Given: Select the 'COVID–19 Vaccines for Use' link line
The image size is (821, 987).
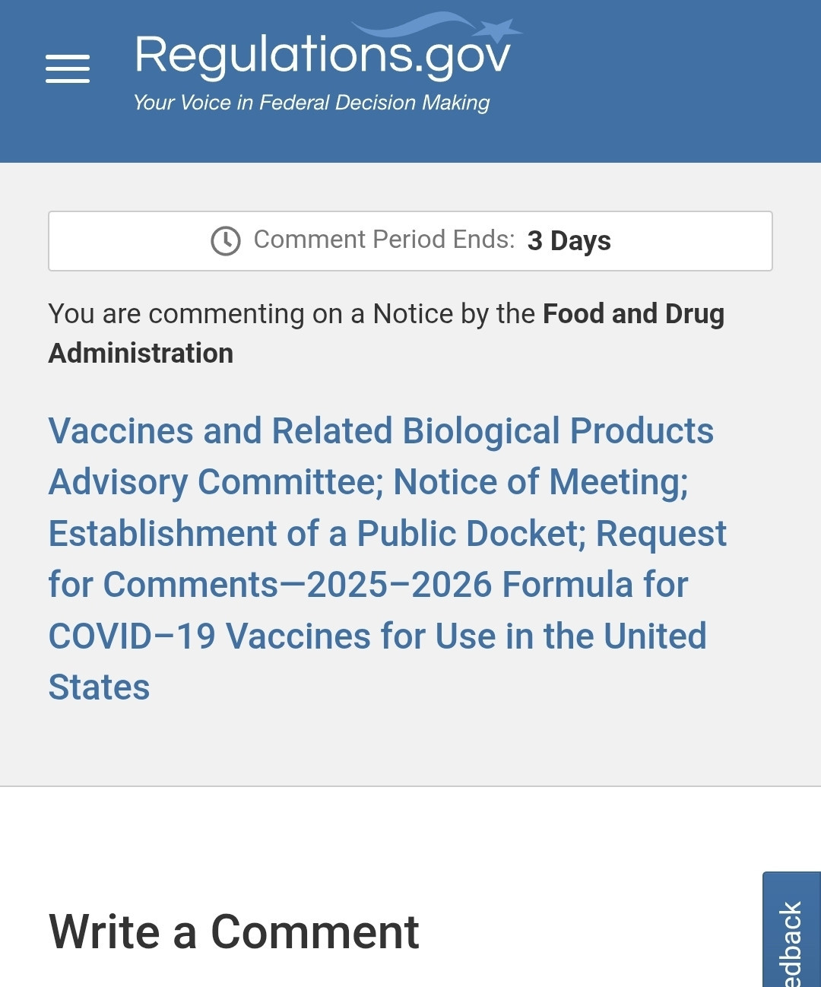Looking at the screenshot, I should (x=378, y=636).
